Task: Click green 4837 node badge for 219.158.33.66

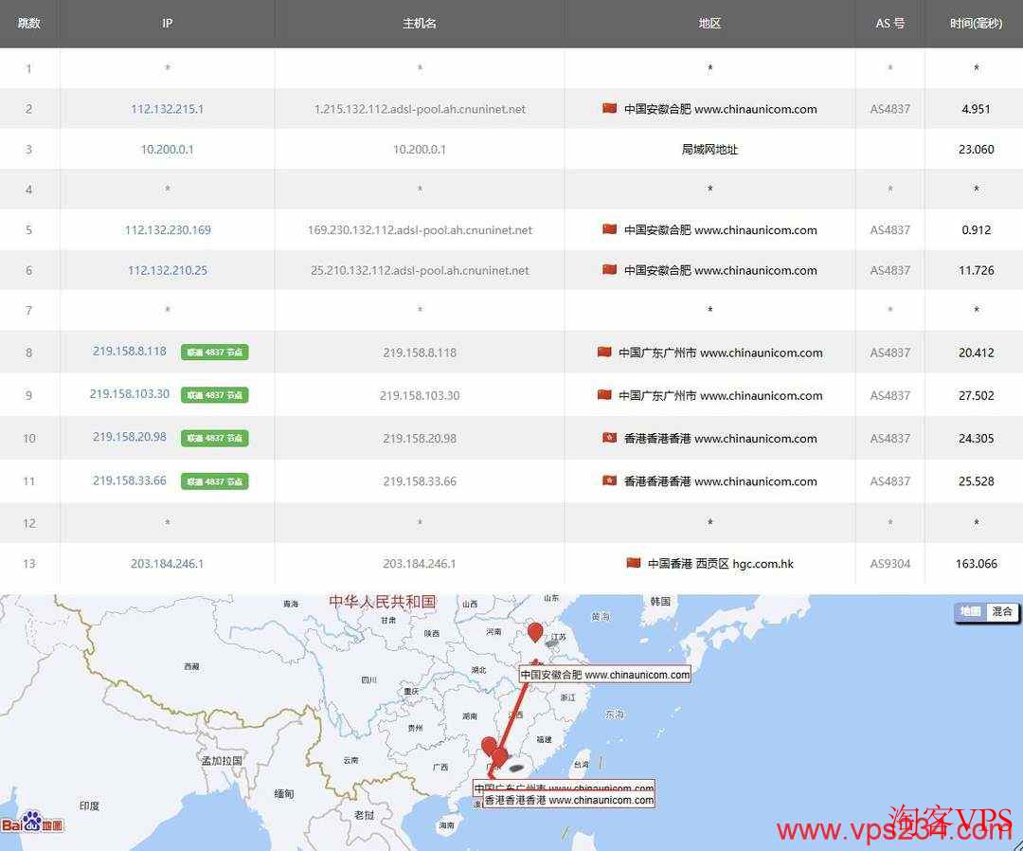Action: click(215, 481)
